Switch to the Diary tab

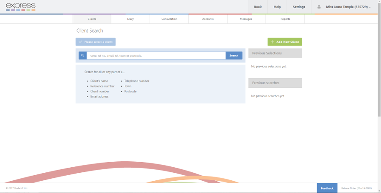click(x=130, y=19)
